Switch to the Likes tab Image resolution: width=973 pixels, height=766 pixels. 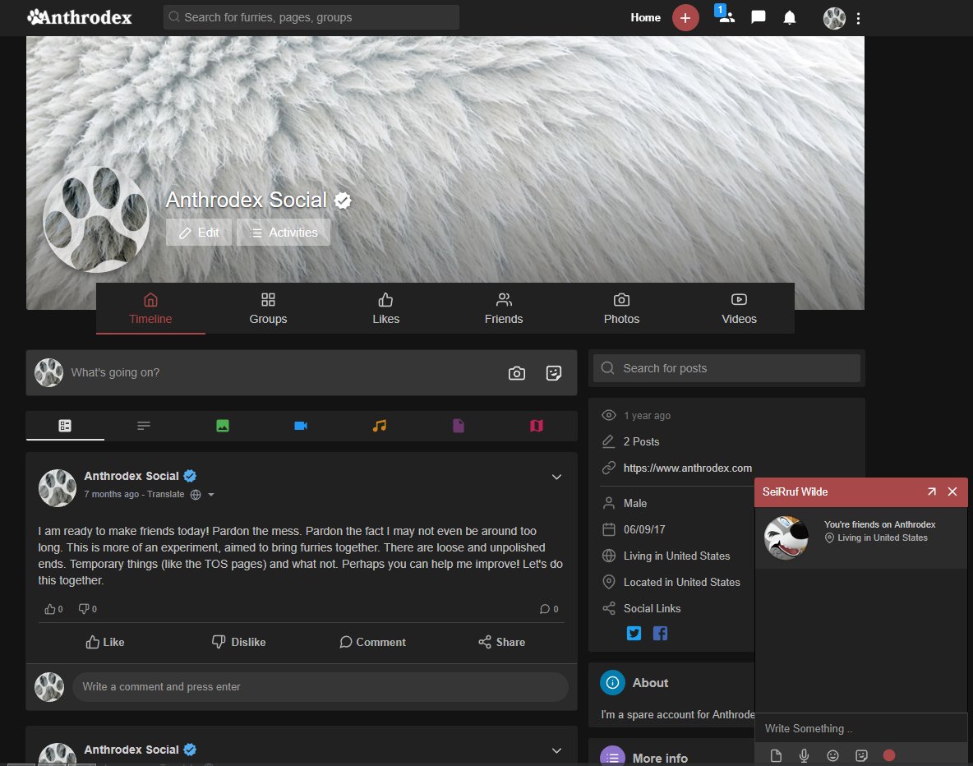coord(385,308)
